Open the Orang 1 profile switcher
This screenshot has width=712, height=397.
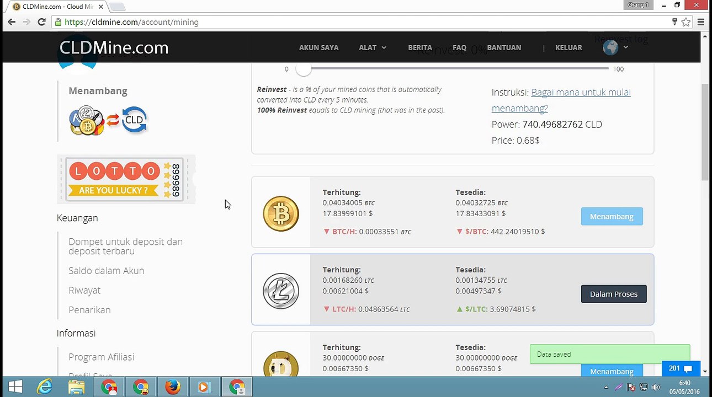tap(638, 5)
